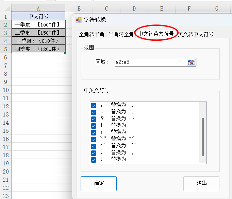The height and width of the screenshot is (199, 232).
Task: Uncheck the 。 替换为 . checkbox
Action: click(94, 112)
